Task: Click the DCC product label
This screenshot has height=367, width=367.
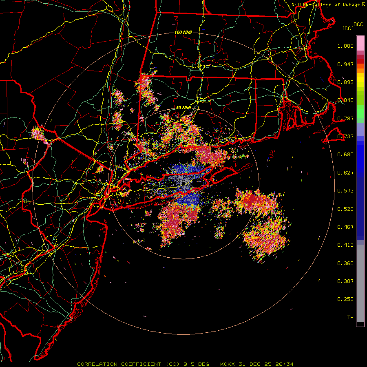Action: coord(358,24)
